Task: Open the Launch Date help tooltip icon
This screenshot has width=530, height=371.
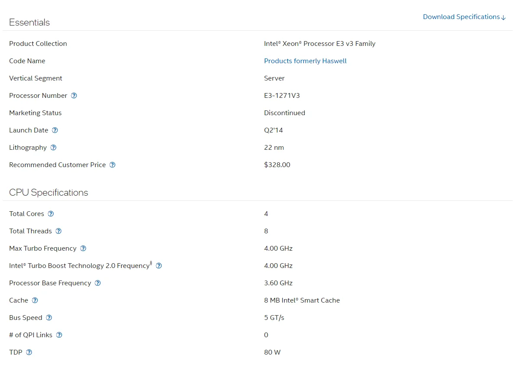Action: 55,130
